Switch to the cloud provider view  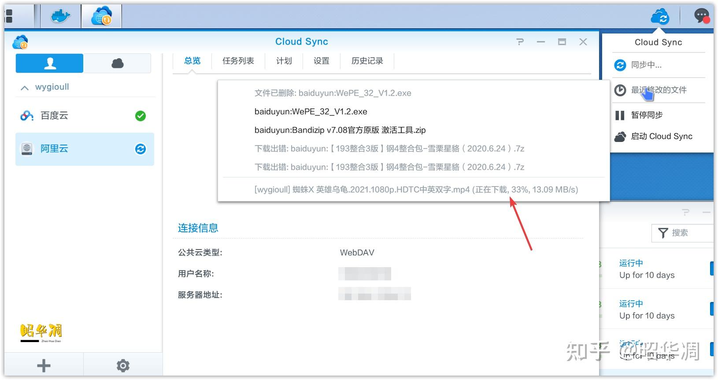(117, 63)
